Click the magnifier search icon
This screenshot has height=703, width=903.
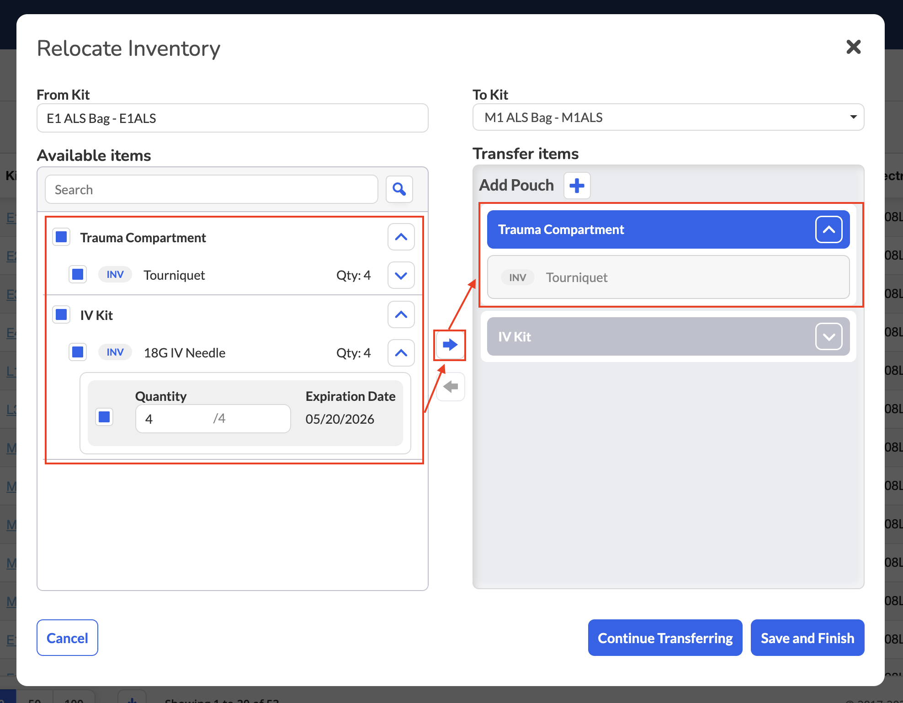coord(399,189)
